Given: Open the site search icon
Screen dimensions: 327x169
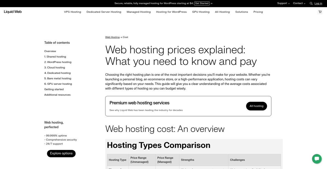Looking at the screenshot, I should (x=311, y=3).
